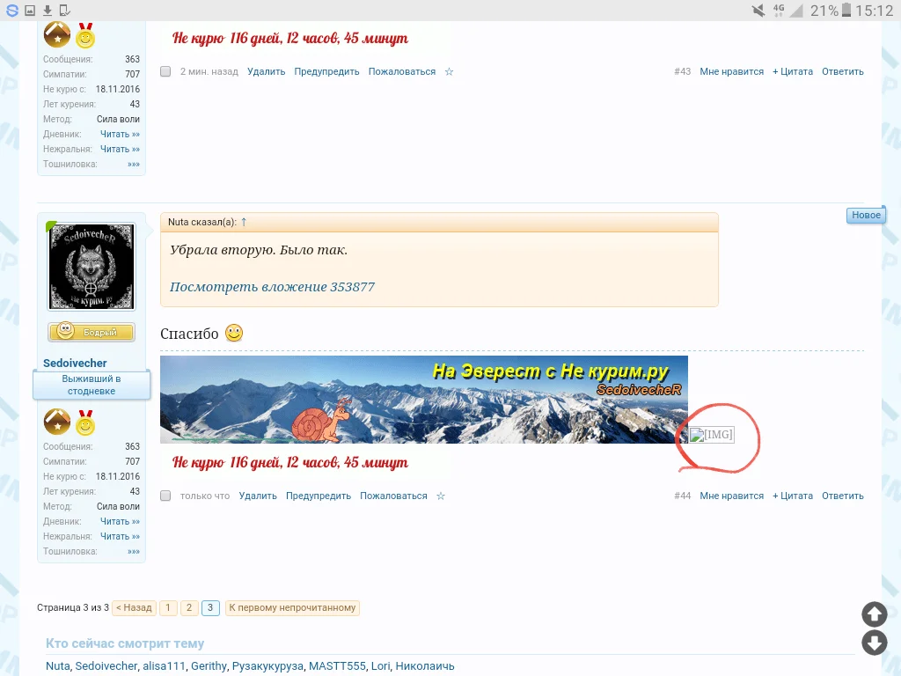
Task: Click Пожаловаться on post #44
Action: point(393,496)
